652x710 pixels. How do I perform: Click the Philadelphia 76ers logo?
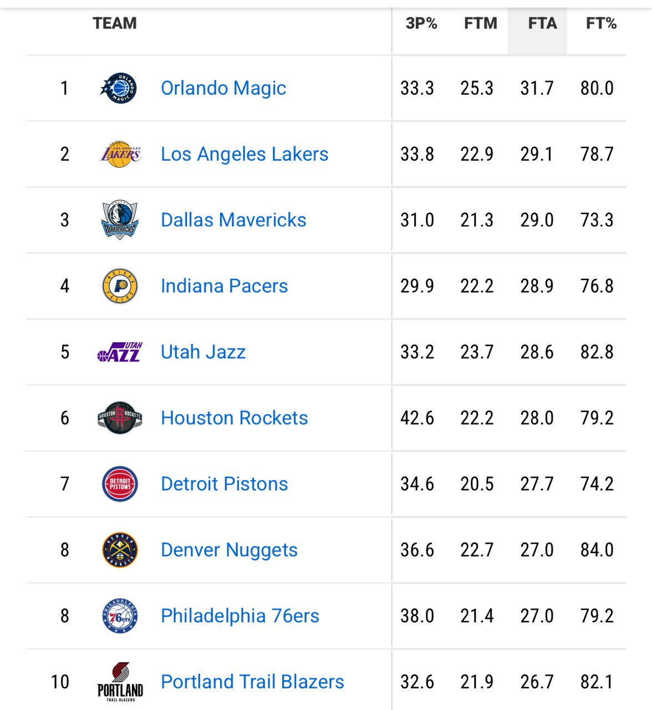tap(120, 616)
